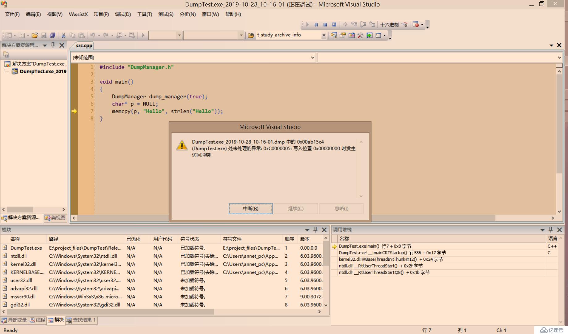Switch to the 查找结果 1 tab

[81, 320]
